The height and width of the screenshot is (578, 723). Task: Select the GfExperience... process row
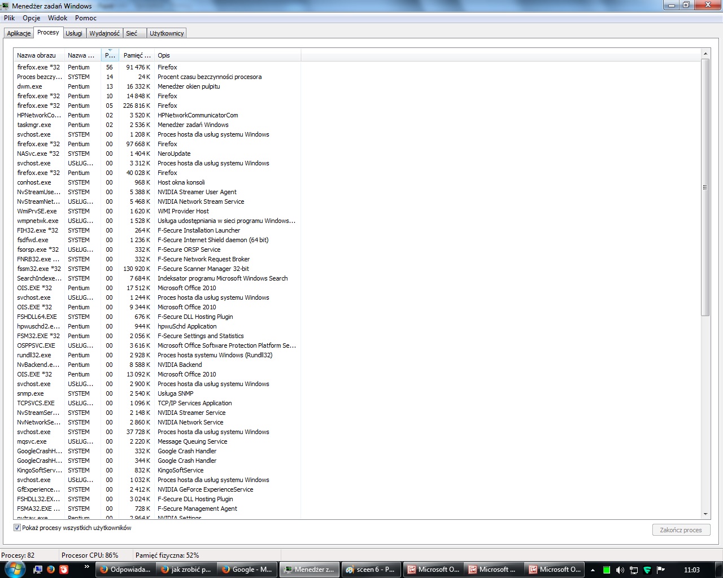[157, 489]
